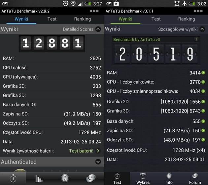
Task: Select Grafika 3D 1293 row
Action: click(x=52, y=95)
